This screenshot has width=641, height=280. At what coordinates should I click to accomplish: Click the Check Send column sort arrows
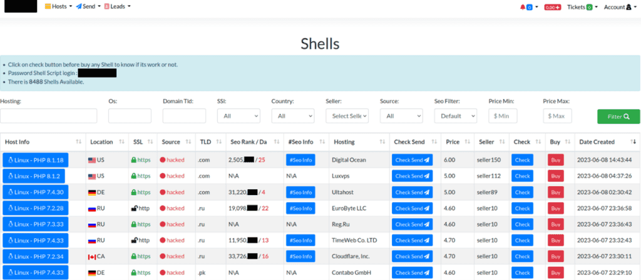[434, 142]
